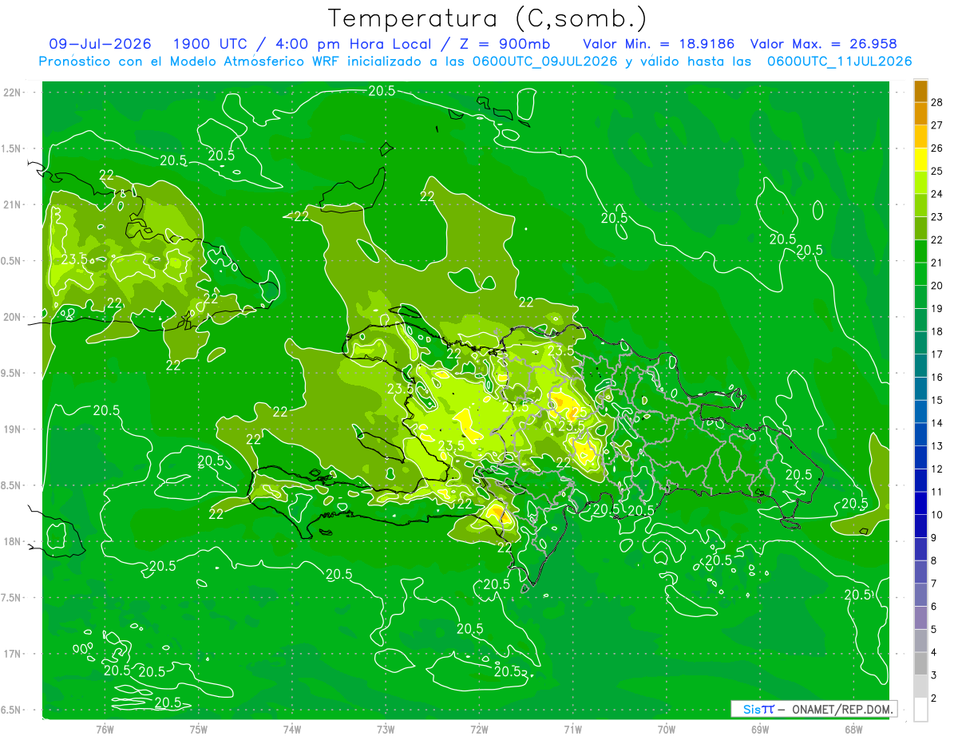
Task: Click yellow legend band between 25 and 26
Action: click(920, 160)
